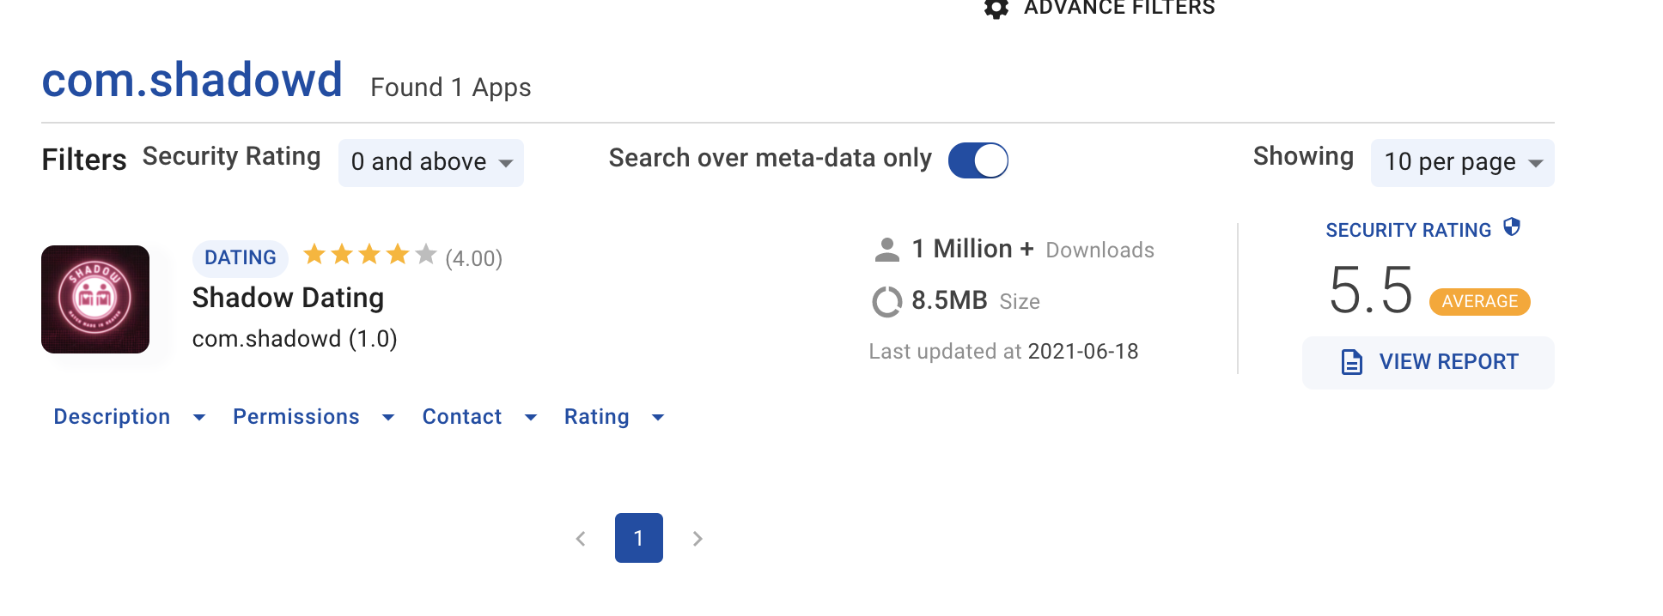
Task: Click the SECURITY RATING label
Action: point(1408,230)
